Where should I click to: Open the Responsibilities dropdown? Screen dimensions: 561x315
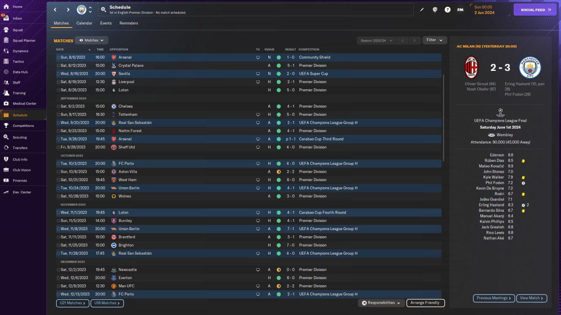point(381,303)
